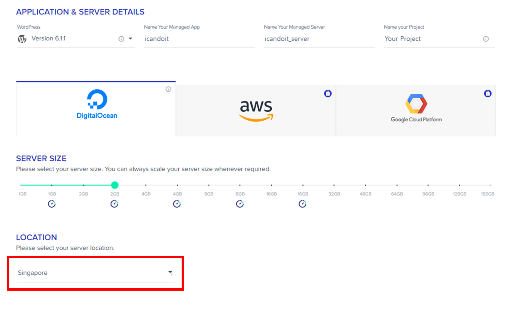509x312 pixels.
Task: Click lock icon on Google Cloud tab
Action: pyautogui.click(x=488, y=94)
